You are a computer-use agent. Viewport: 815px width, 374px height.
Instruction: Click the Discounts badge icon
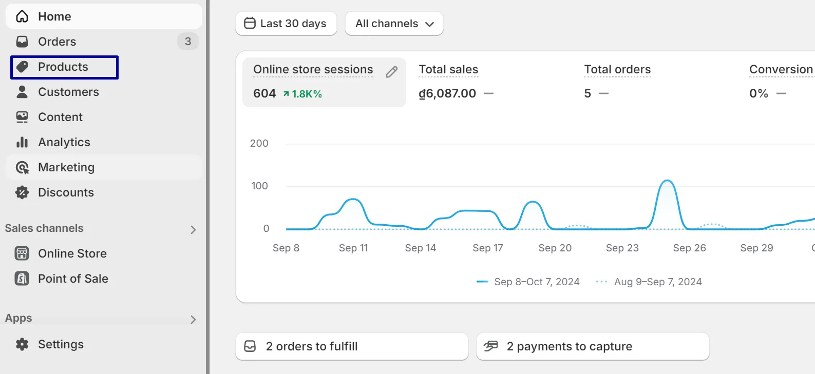pos(22,192)
